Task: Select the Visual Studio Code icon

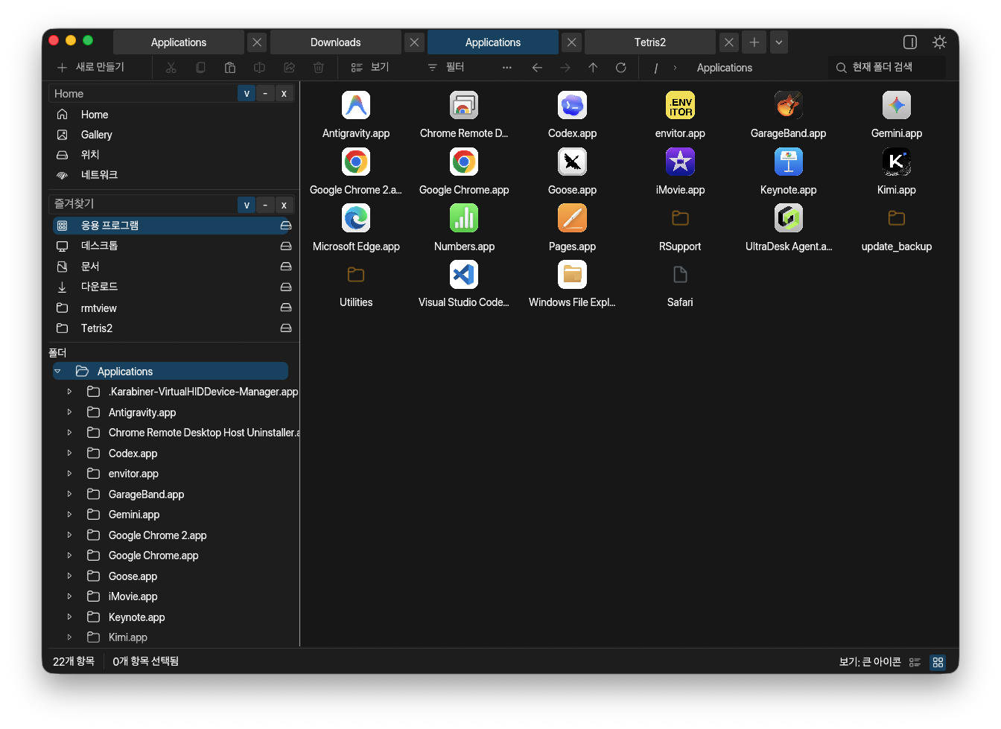Action: click(464, 275)
